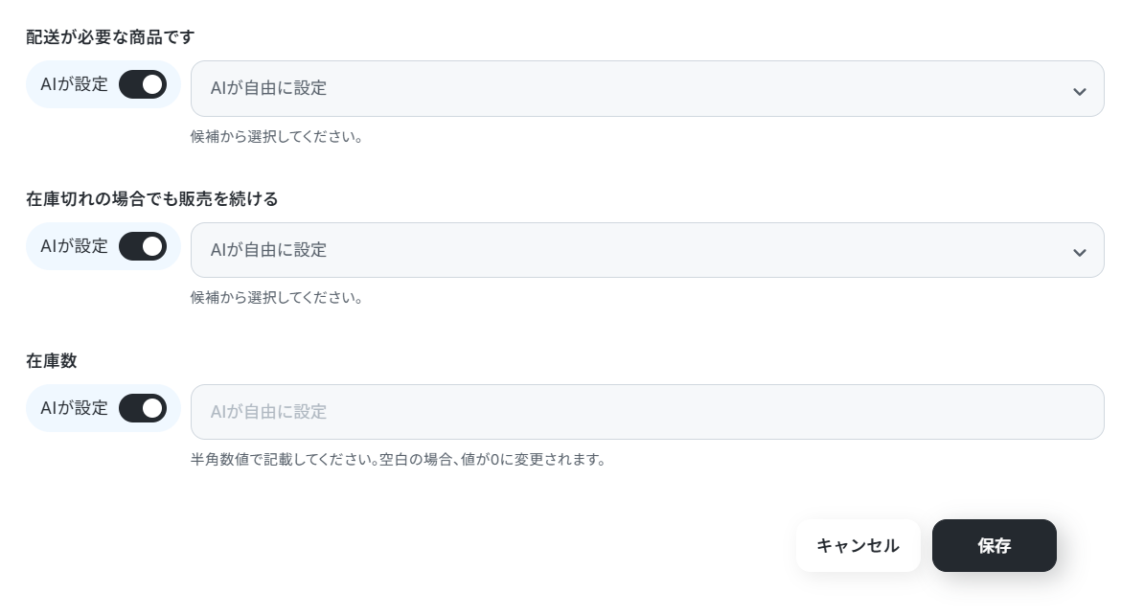Turn off AIが設定 switch for 在庫数

(143, 408)
